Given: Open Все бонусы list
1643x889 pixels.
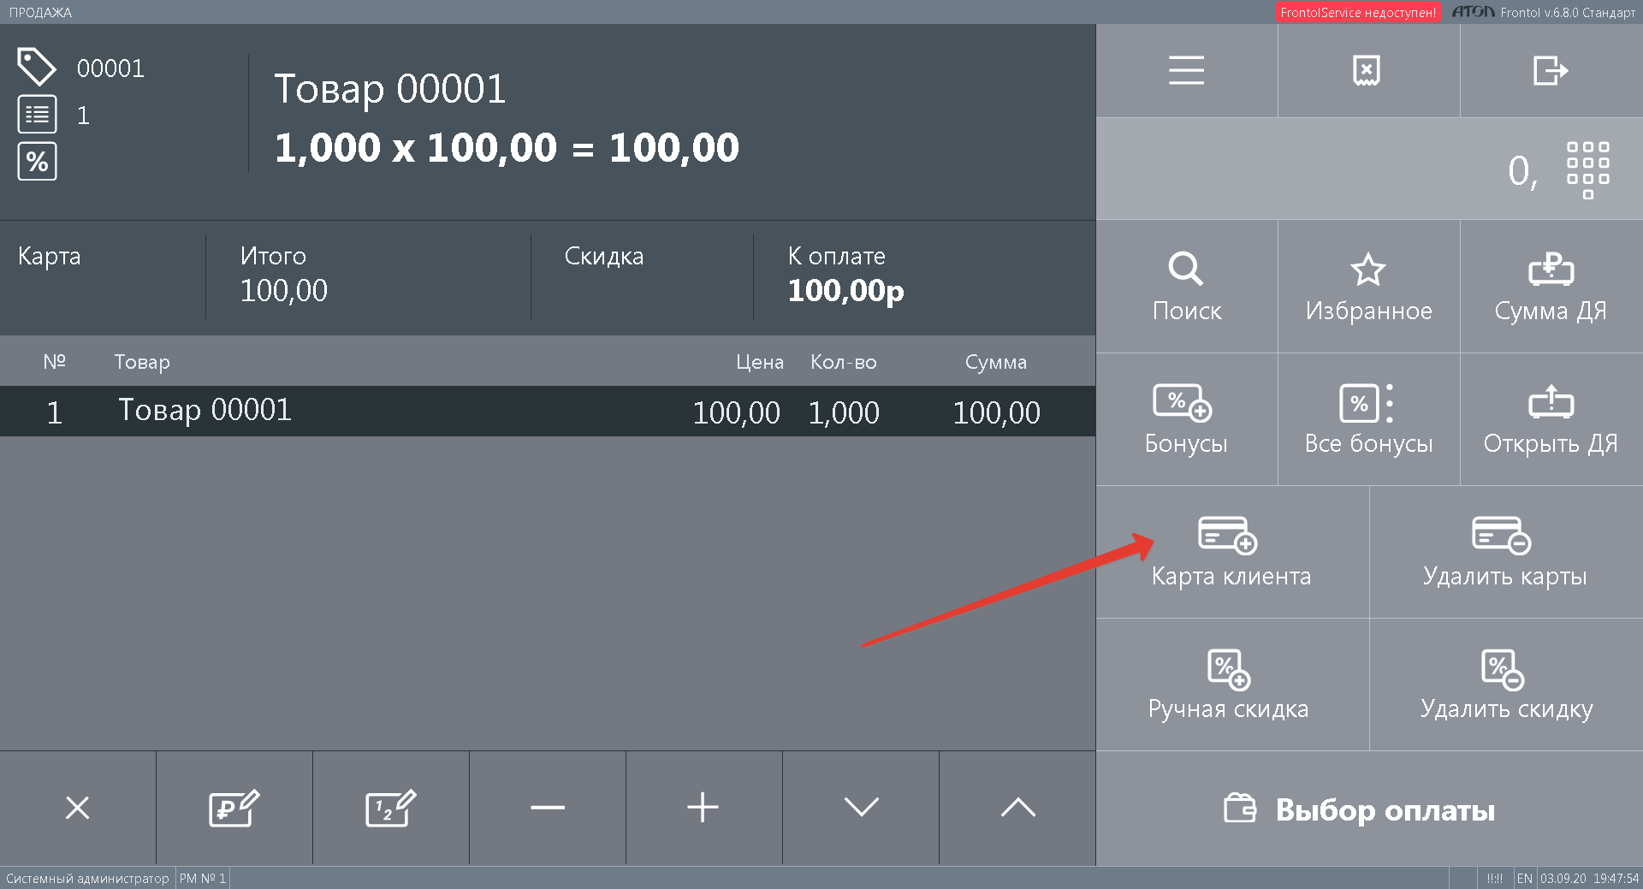Looking at the screenshot, I should [1367, 419].
